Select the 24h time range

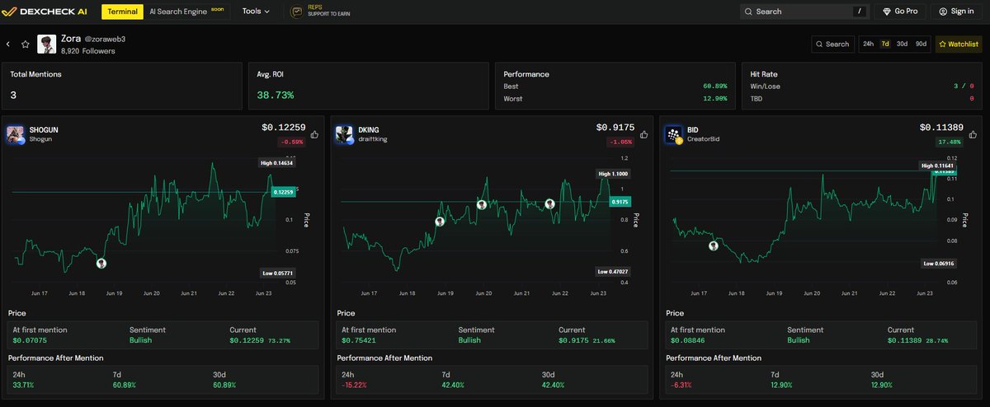click(x=868, y=44)
